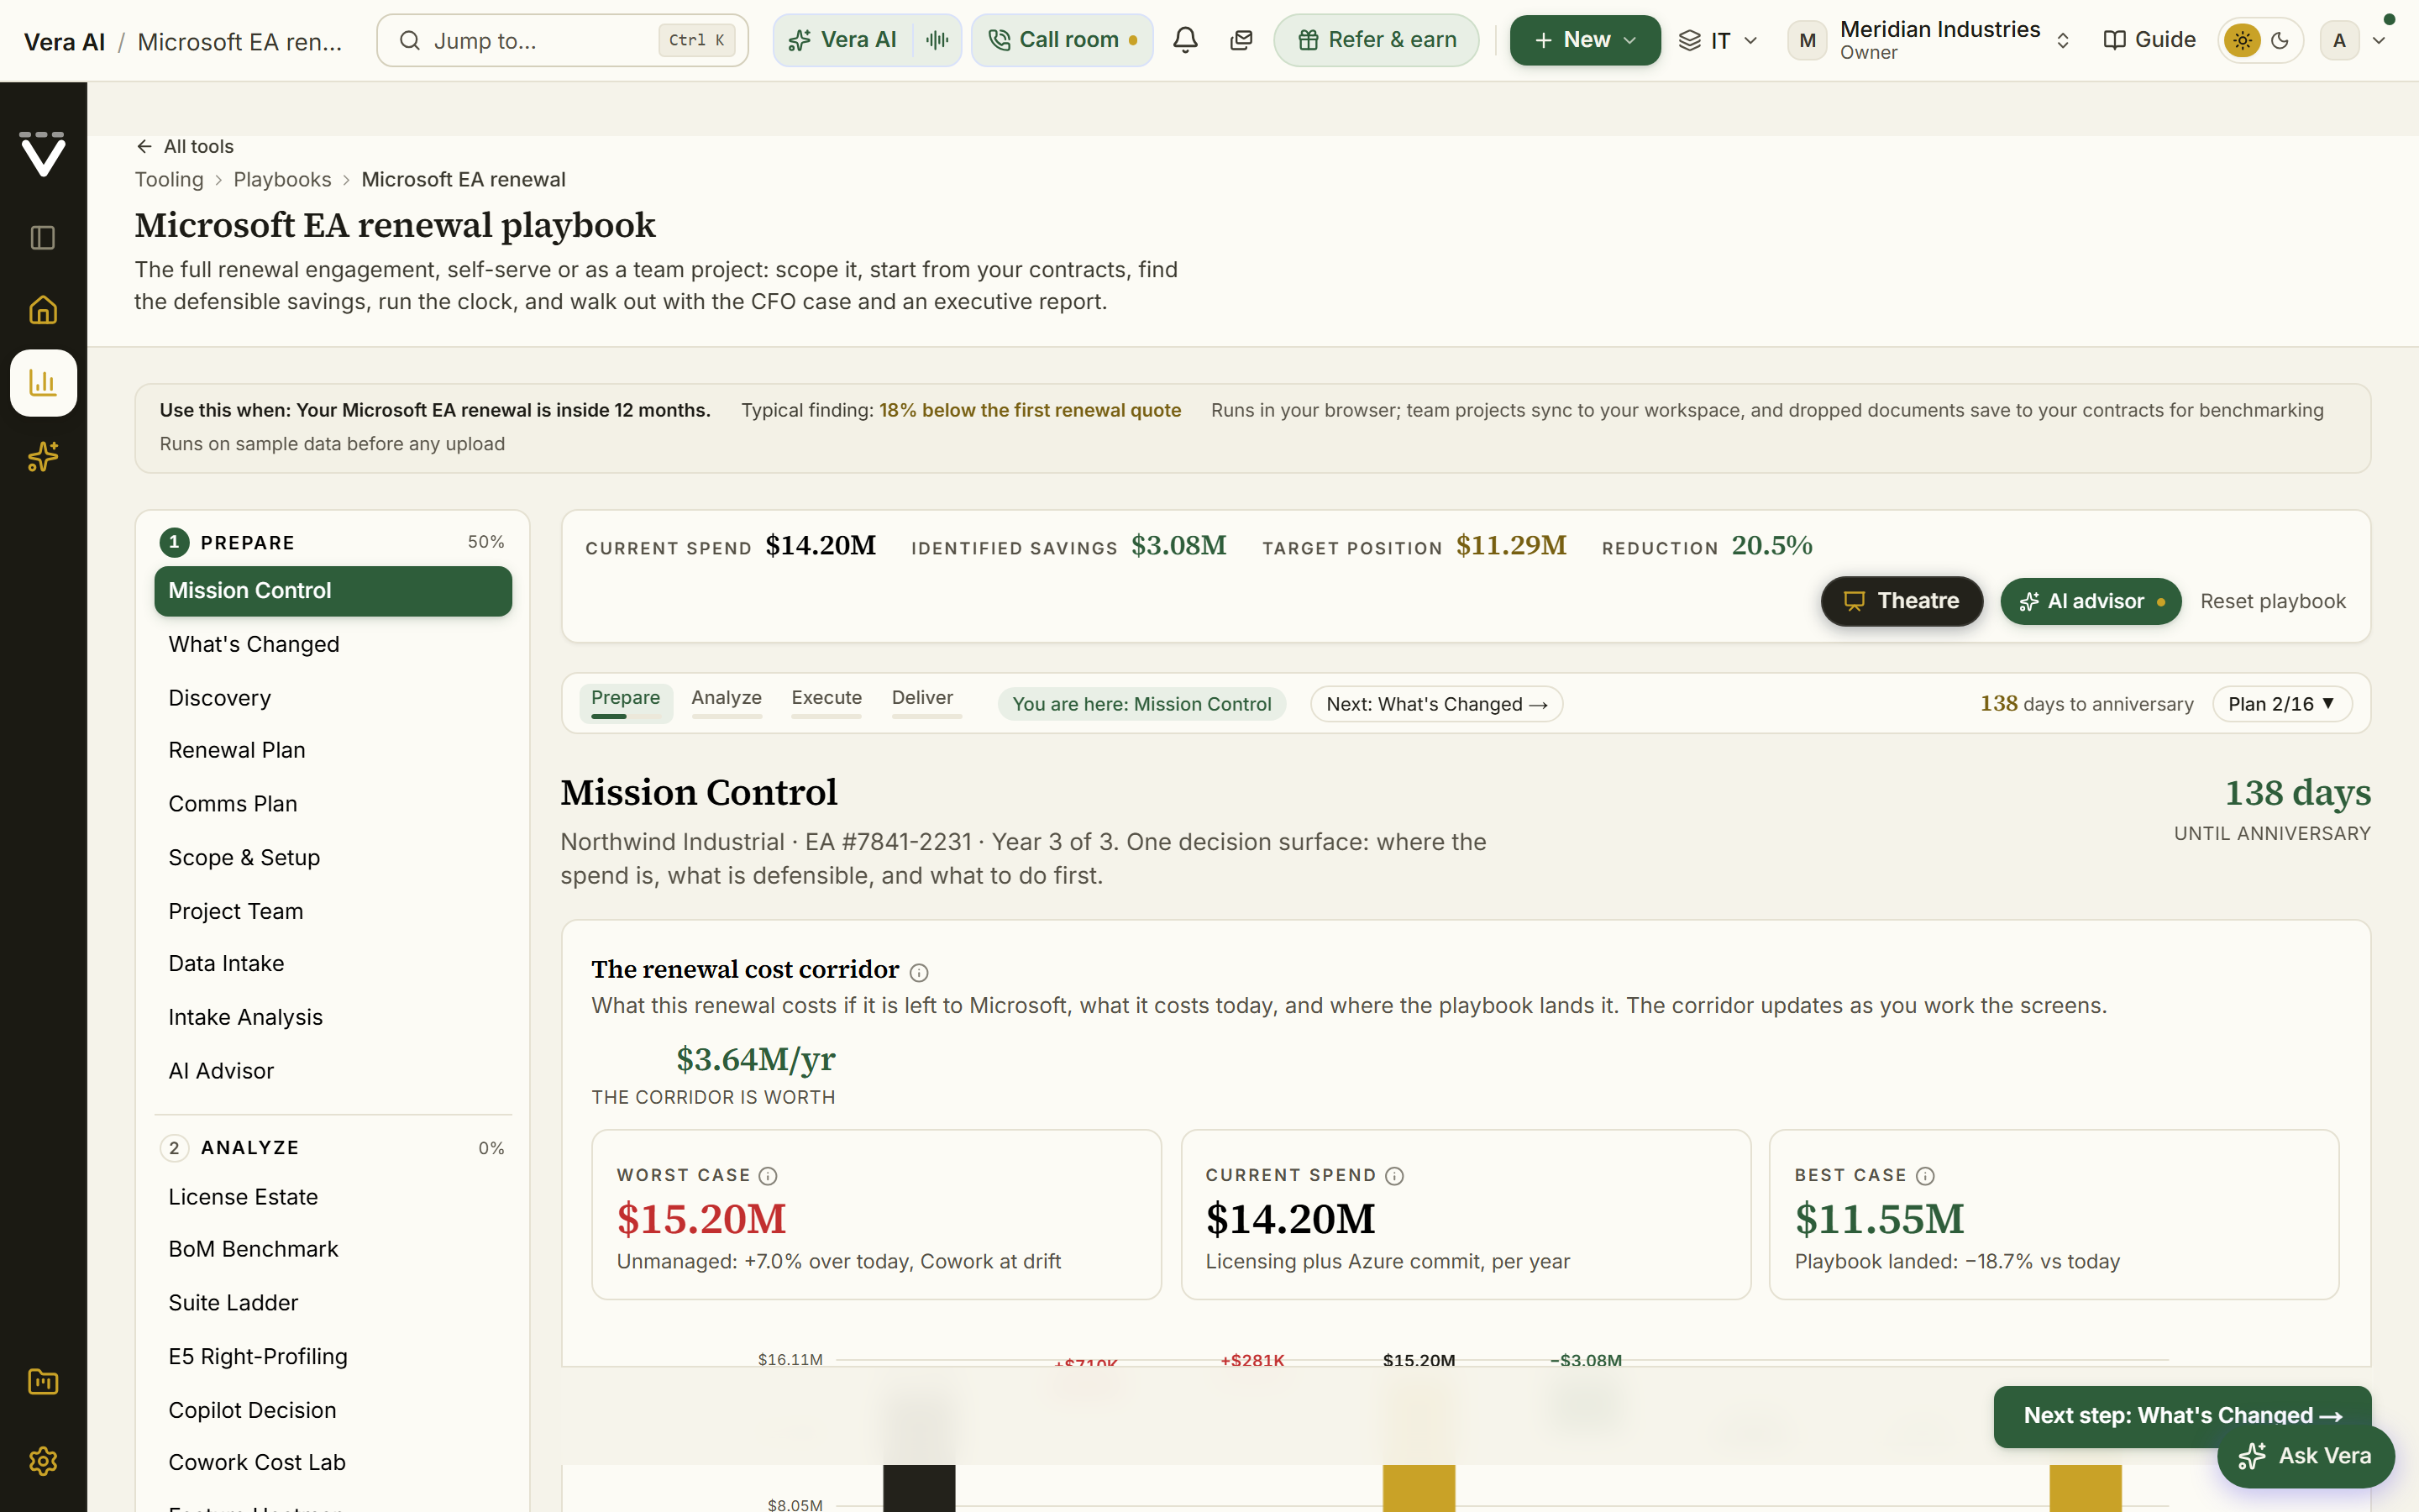2419x1512 pixels.
Task: Open Cowork Cost Lab under Analyze
Action: (x=333, y=1462)
